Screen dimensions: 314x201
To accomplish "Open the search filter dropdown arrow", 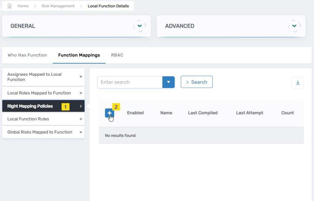I will coord(168,82).
